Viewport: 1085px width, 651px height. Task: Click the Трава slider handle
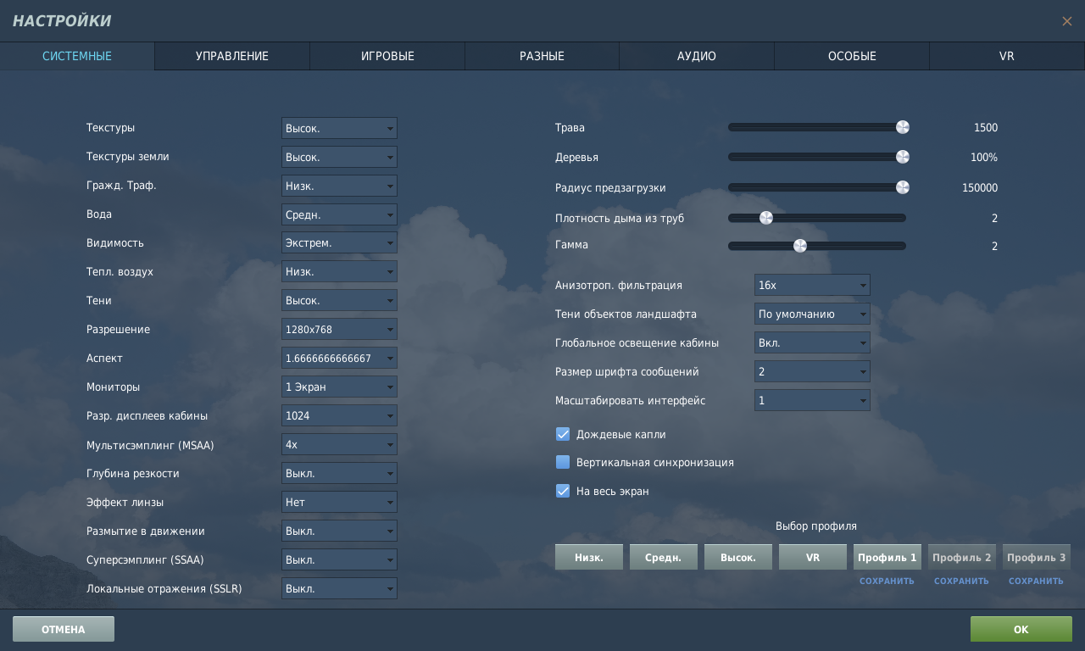pyautogui.click(x=903, y=127)
